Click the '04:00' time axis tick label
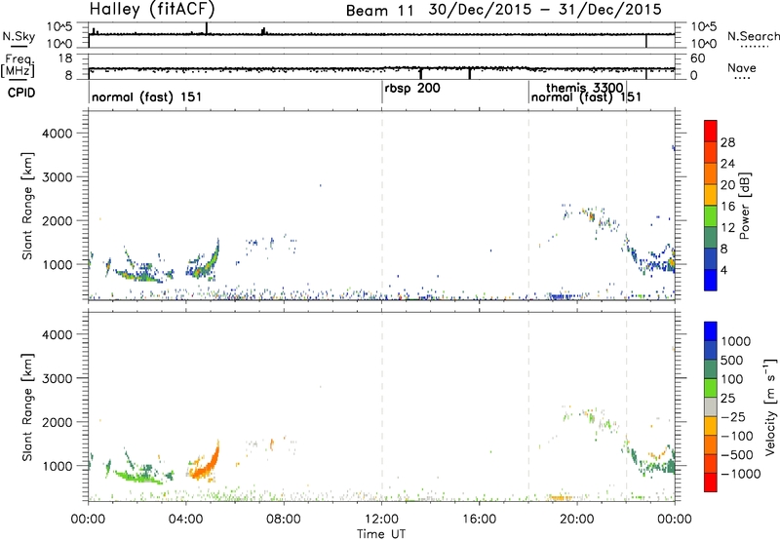Image resolution: width=780 pixels, height=540 pixels. pos(186,520)
